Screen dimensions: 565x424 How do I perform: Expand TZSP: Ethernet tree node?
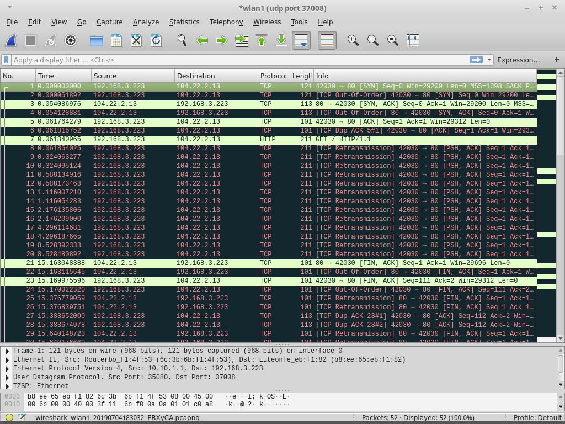coord(7,386)
